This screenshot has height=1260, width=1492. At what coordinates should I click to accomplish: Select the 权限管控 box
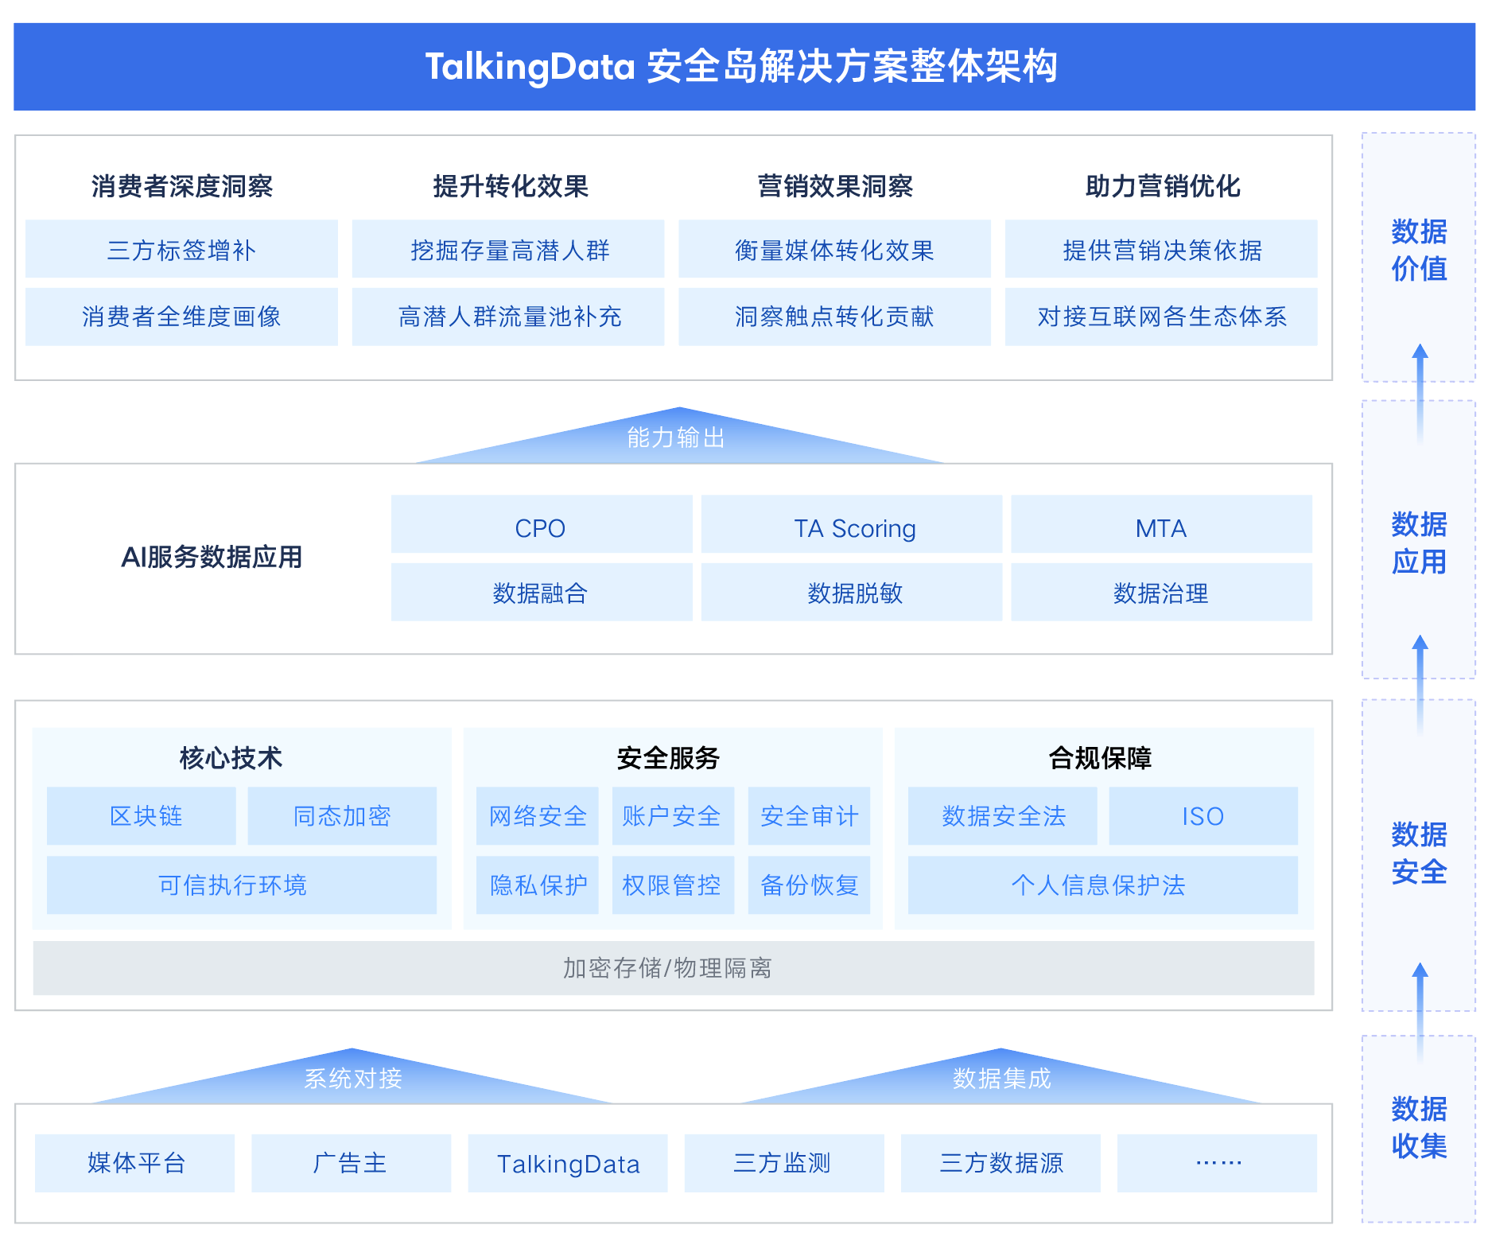[x=673, y=885]
